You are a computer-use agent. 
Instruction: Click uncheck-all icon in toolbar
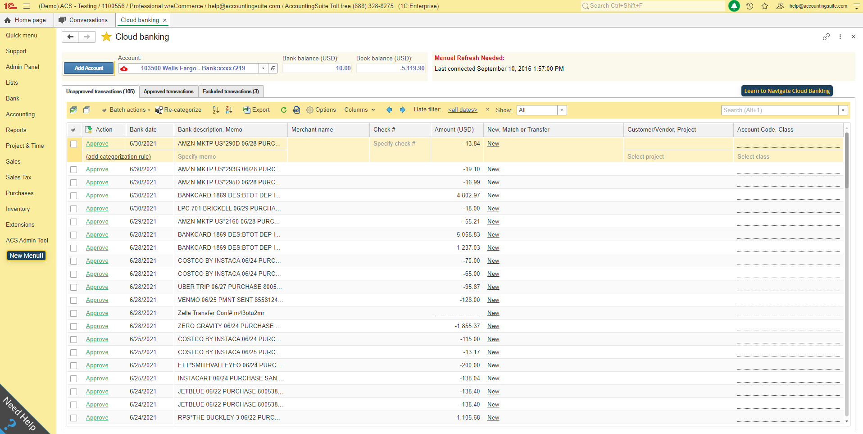(x=87, y=110)
